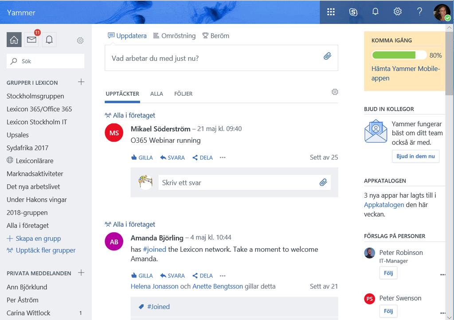Switch to the Alla feed tab
The image size is (454, 320).
pos(157,94)
